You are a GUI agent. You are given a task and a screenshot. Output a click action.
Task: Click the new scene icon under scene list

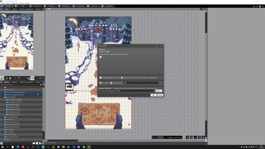(37, 143)
